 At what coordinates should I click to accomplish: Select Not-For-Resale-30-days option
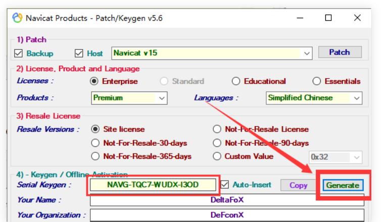coord(95,143)
